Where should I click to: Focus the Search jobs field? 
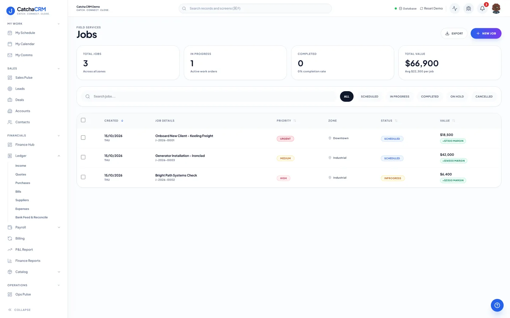pyautogui.click(x=209, y=96)
